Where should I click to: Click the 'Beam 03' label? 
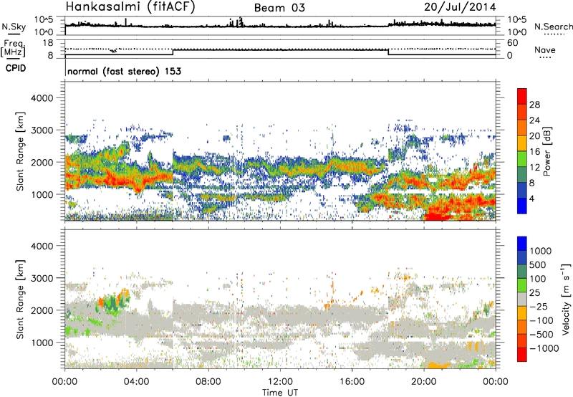click(x=279, y=8)
